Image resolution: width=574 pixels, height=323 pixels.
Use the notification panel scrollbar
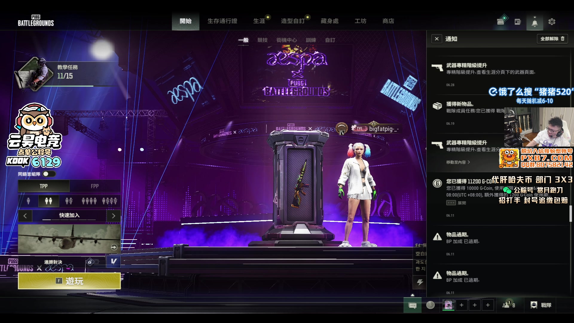[571, 214]
